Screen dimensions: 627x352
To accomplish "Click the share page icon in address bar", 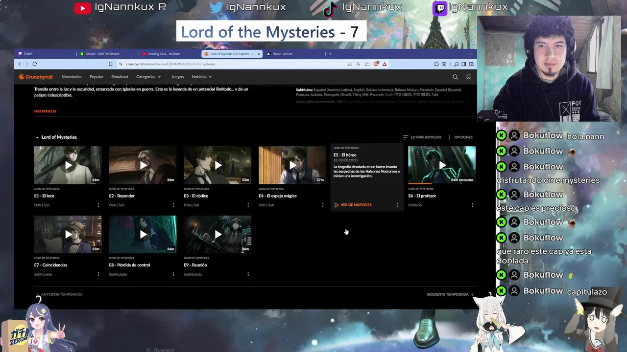I will click(367, 64).
